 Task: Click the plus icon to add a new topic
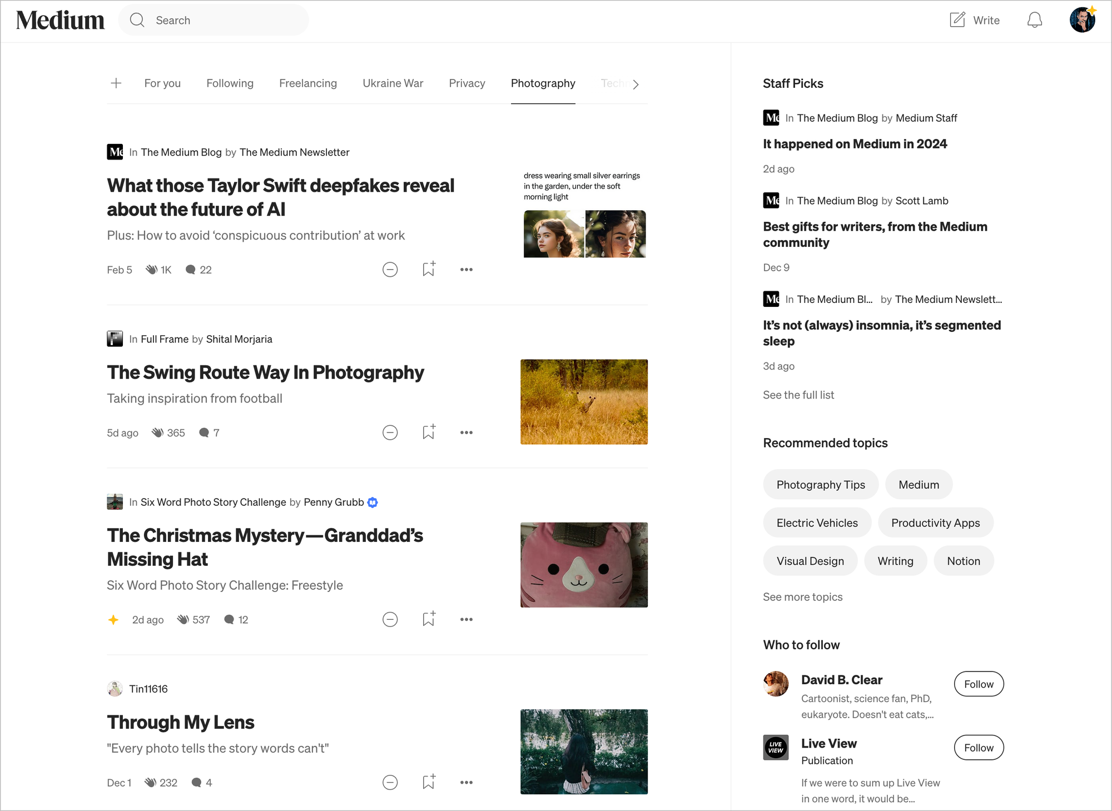(x=116, y=83)
